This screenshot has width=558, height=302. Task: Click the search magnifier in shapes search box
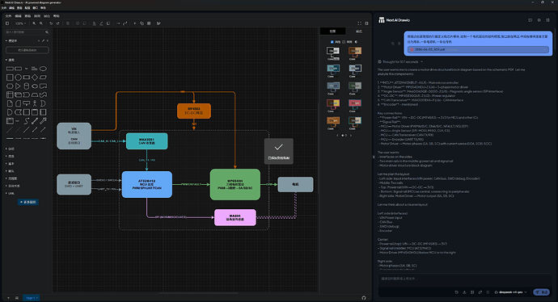click(47, 32)
